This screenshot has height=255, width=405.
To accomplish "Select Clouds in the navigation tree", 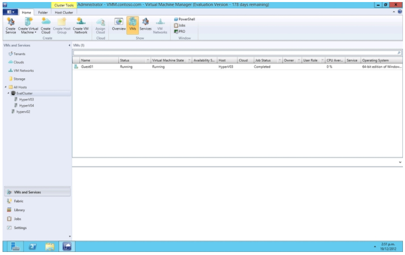I will click(x=16, y=62).
